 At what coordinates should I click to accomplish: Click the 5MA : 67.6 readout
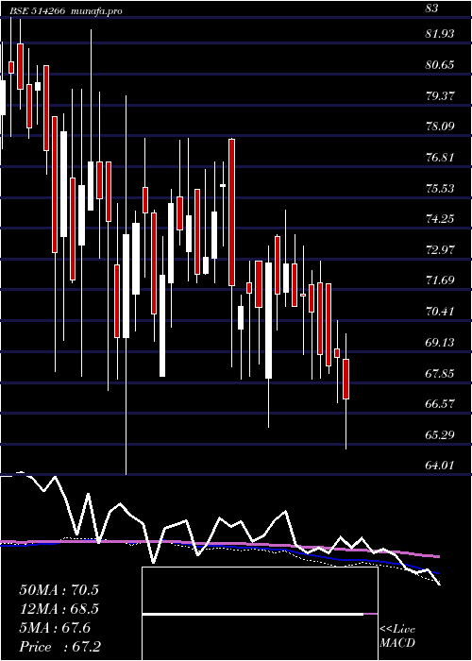click(x=55, y=628)
